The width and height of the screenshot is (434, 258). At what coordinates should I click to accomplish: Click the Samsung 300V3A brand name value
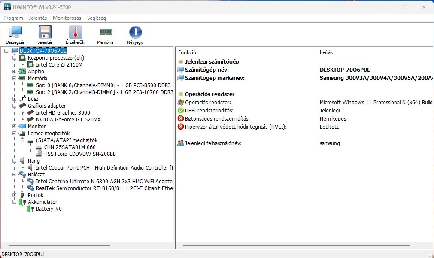tap(376, 78)
